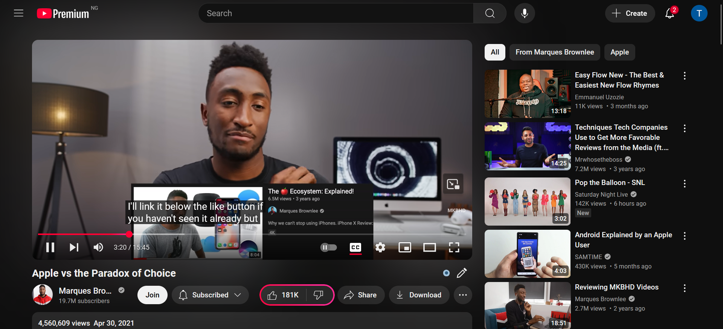Dislike the video
This screenshot has height=329, width=723.
click(x=319, y=295)
